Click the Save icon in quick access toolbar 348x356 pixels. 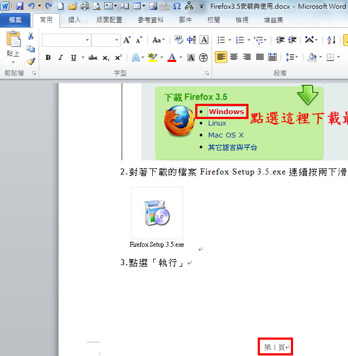click(20, 6)
